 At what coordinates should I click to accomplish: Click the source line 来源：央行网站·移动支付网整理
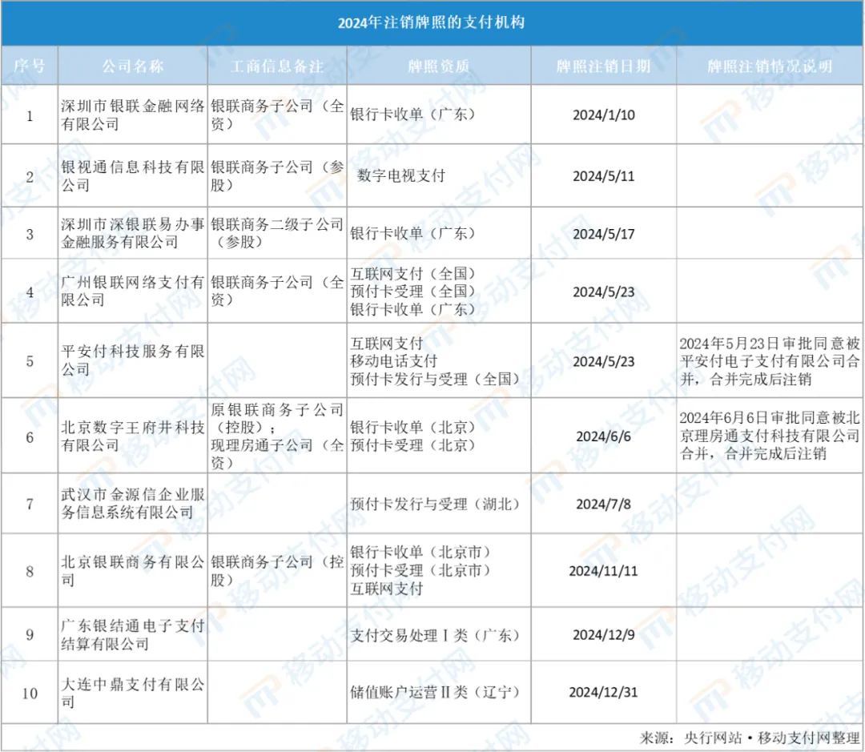coord(750,738)
